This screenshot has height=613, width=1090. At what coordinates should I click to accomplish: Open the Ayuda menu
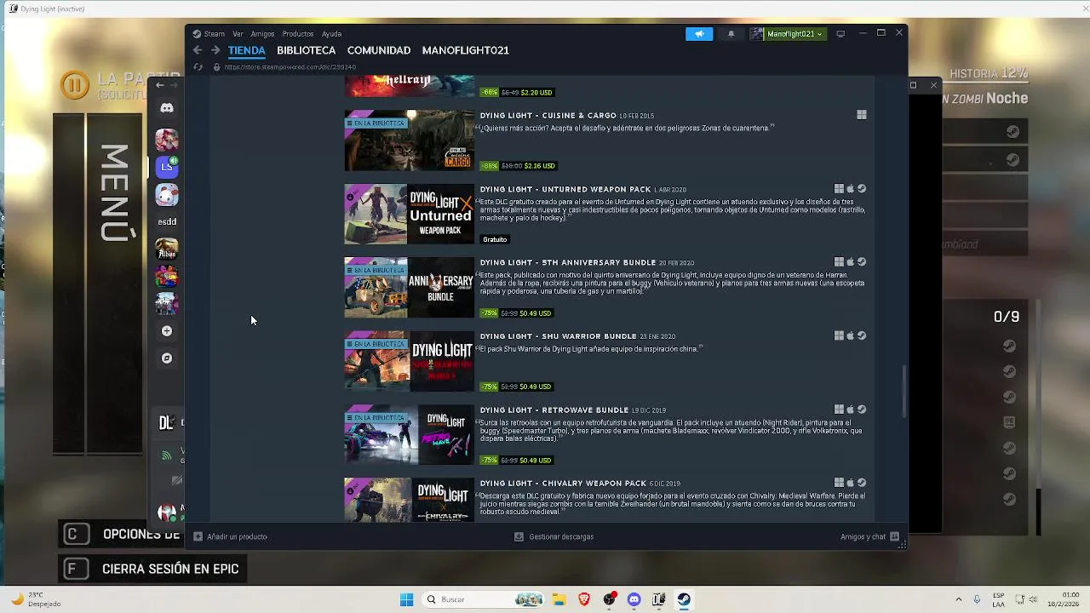coord(331,34)
